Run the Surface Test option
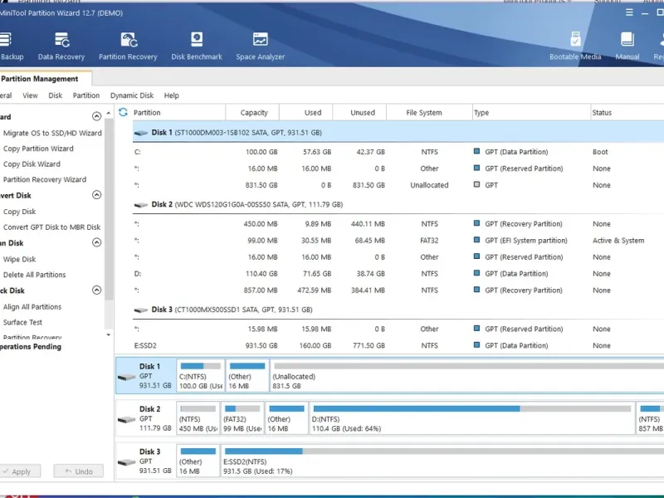This screenshot has width=664, height=498. coord(22,322)
